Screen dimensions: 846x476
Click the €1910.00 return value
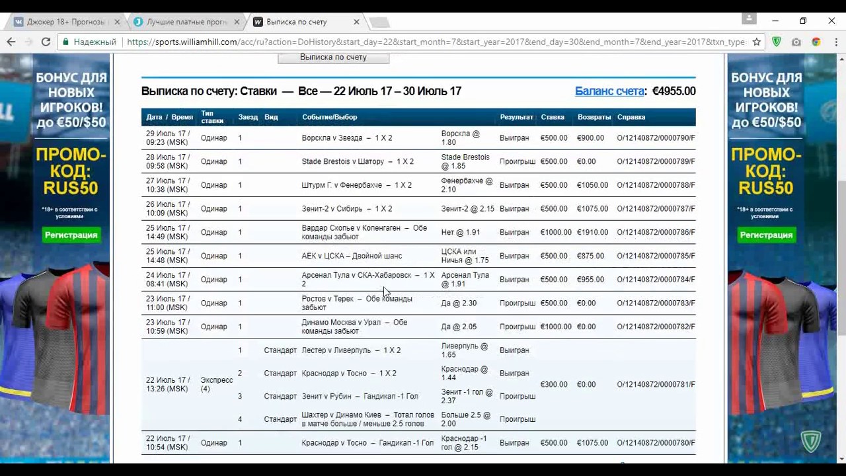click(592, 233)
